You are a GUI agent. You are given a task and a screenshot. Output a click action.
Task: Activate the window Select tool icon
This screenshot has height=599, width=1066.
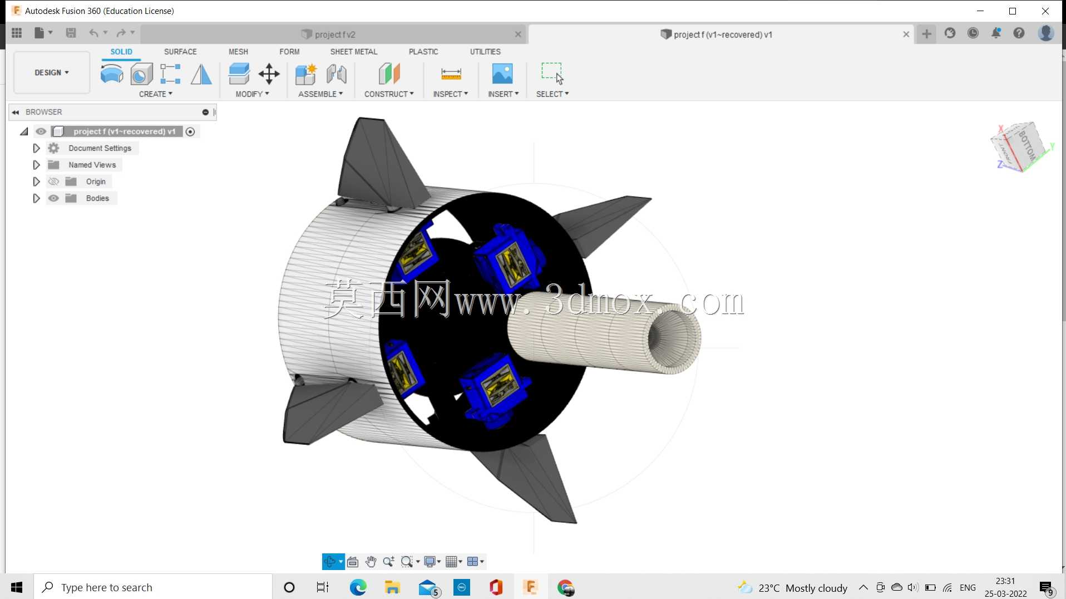552,73
